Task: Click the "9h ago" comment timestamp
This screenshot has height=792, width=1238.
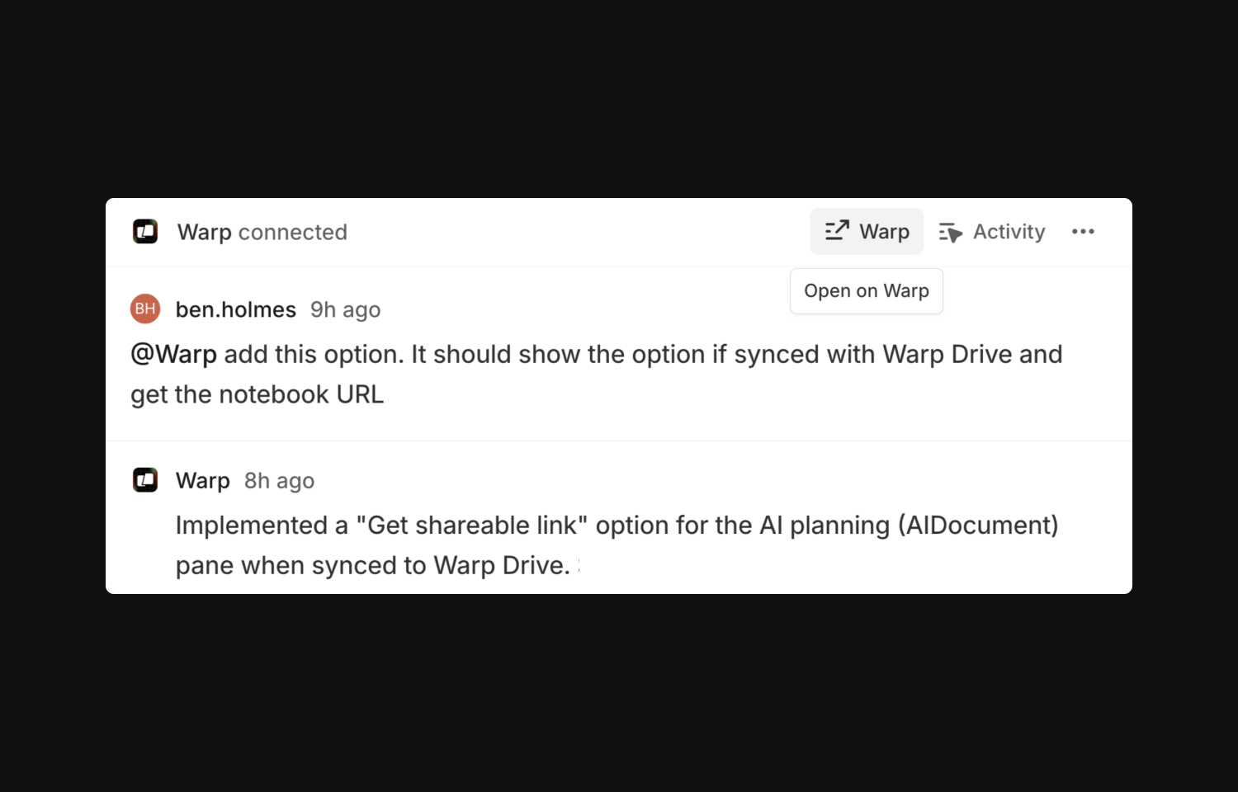Action: pyautogui.click(x=345, y=309)
